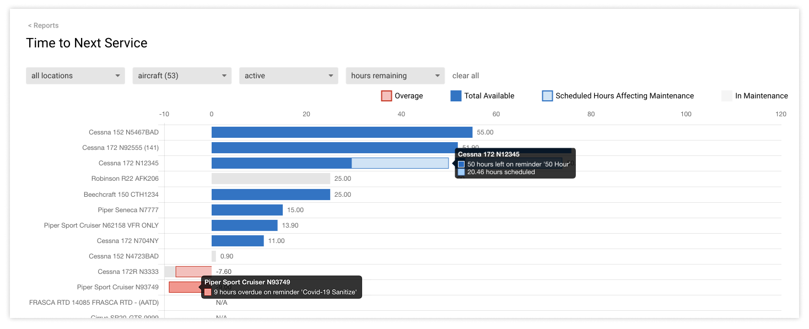Viewport: 809px width, 329px height.
Task: Click the clear all link
Action: click(x=466, y=75)
